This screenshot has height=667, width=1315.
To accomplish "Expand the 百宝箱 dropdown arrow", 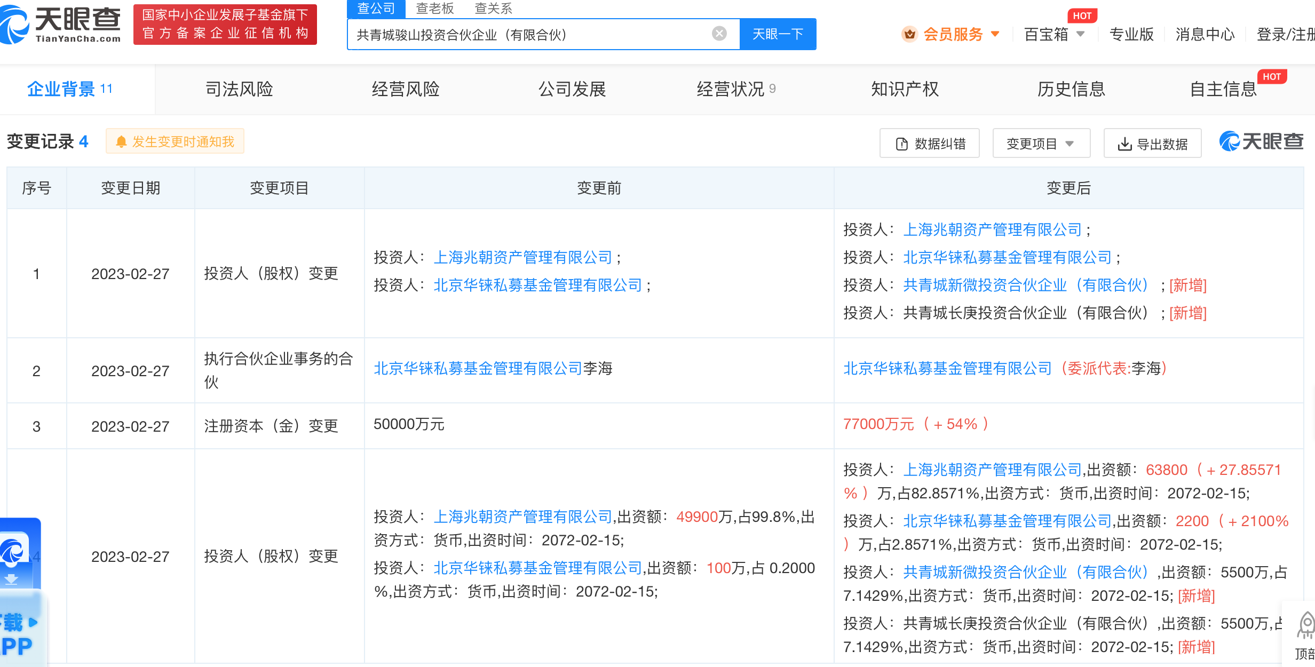I will coord(1081,35).
